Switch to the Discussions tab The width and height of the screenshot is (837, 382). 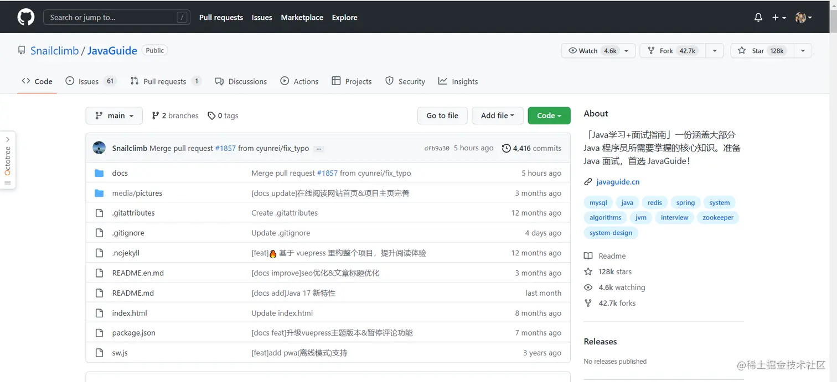pyautogui.click(x=241, y=81)
